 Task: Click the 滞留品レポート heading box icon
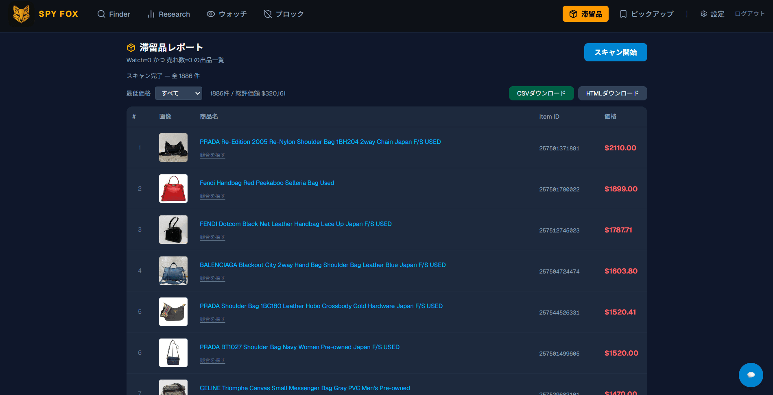[x=131, y=48]
